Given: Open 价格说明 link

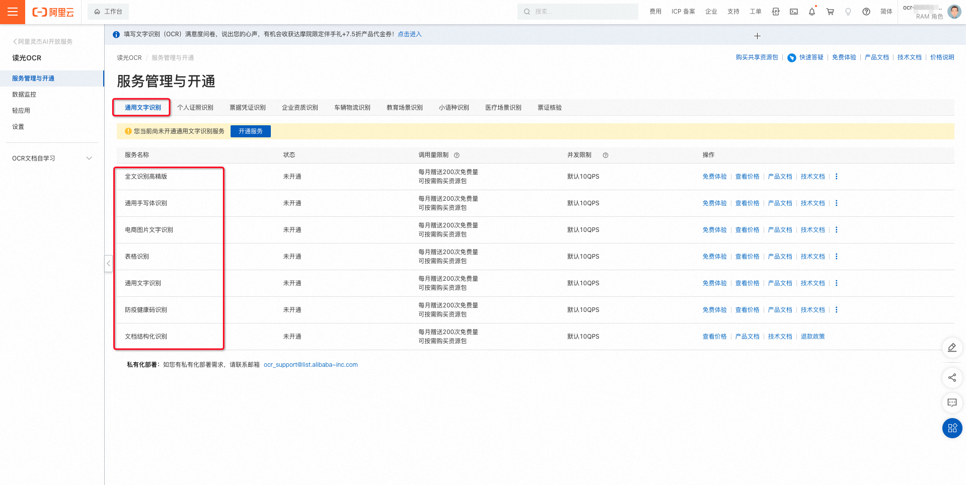Looking at the screenshot, I should click(942, 57).
